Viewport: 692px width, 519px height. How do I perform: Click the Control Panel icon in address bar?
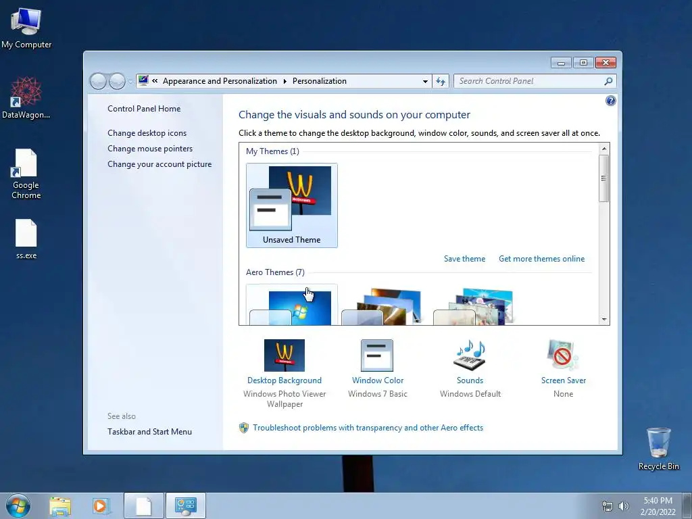click(143, 80)
